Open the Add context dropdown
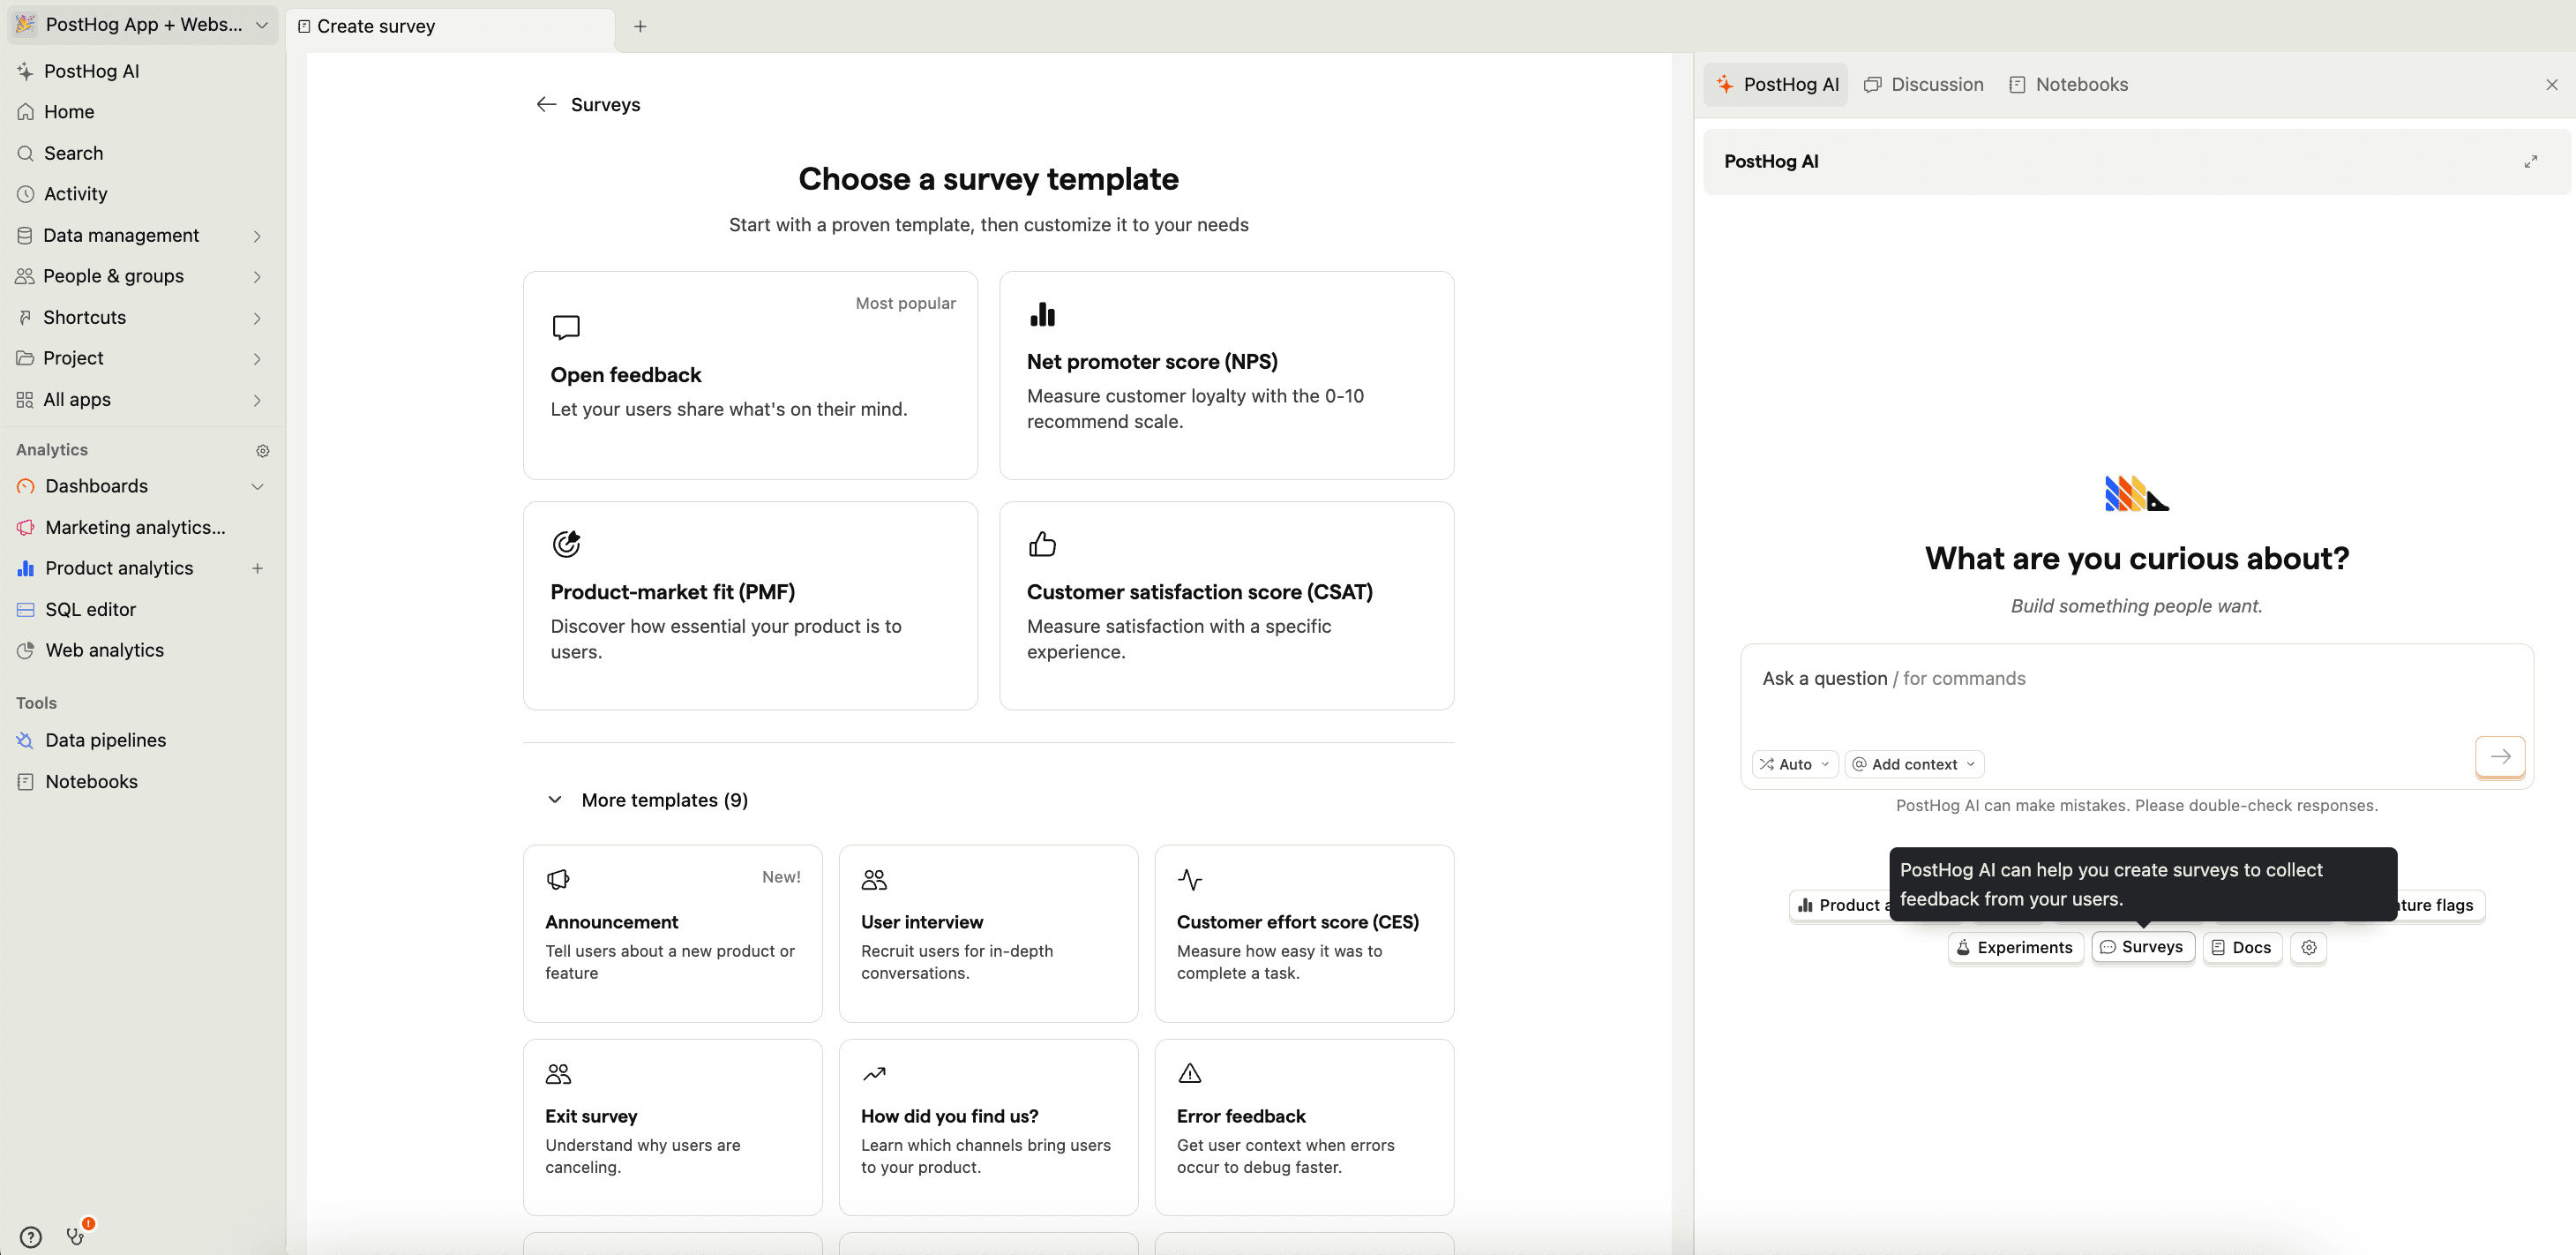 tap(1913, 763)
